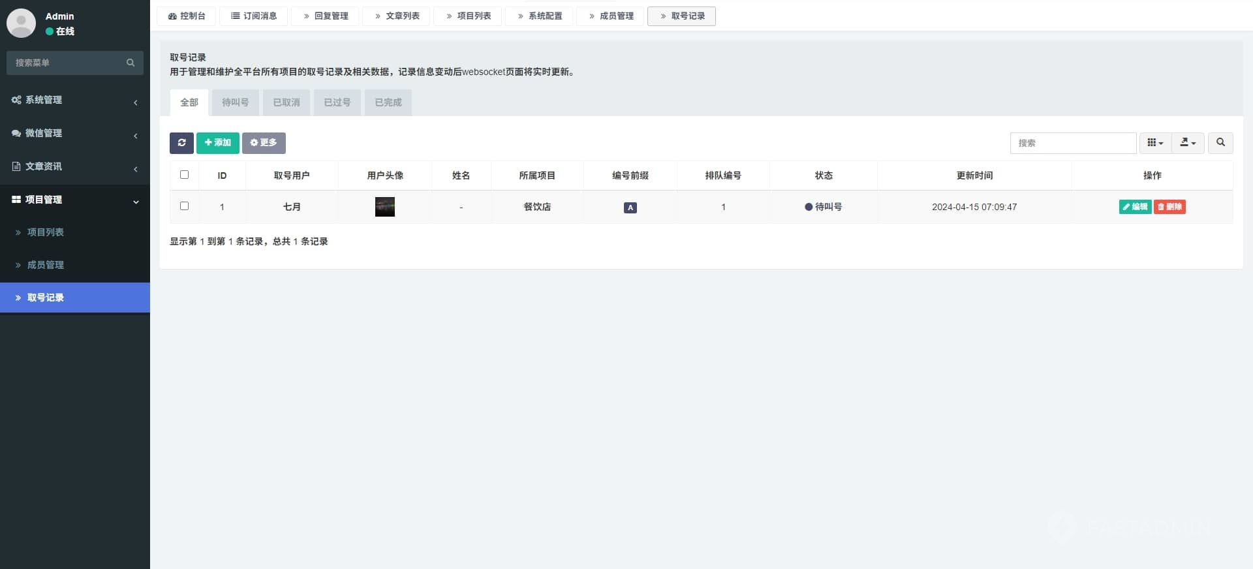Click the blue A prefix badge
This screenshot has height=569, width=1253.
630,208
